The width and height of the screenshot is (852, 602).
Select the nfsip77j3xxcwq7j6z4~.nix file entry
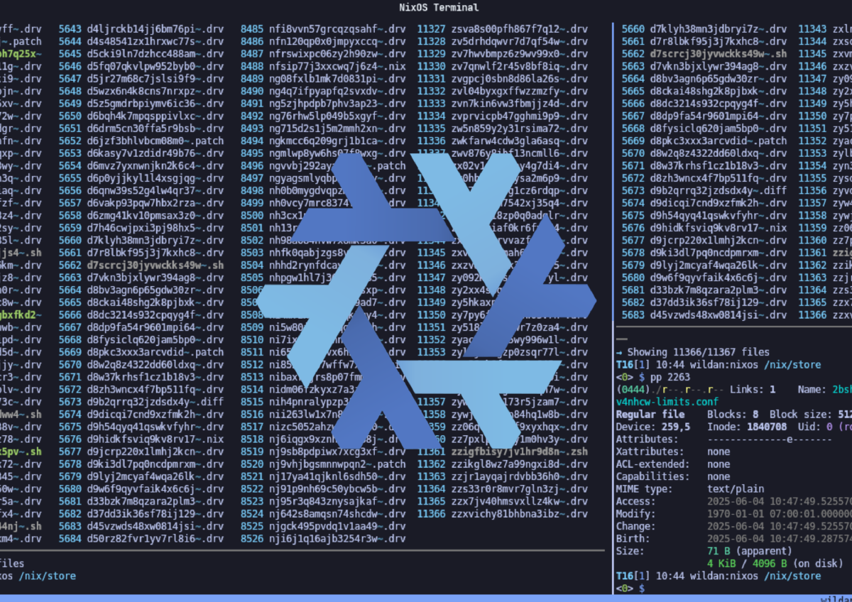tap(323, 66)
